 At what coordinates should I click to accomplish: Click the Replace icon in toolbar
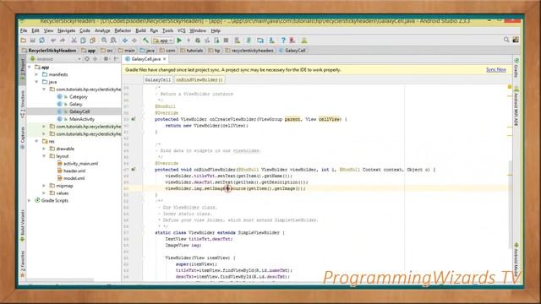(x=113, y=41)
